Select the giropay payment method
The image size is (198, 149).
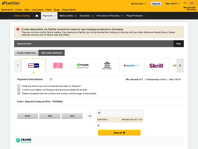[34, 66]
